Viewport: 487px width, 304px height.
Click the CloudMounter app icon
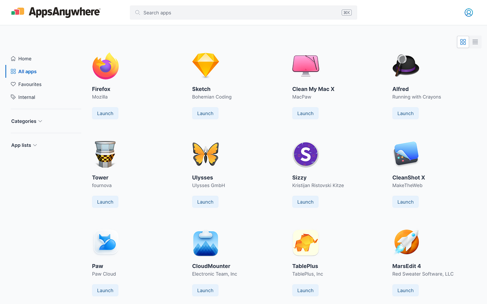coord(206,243)
